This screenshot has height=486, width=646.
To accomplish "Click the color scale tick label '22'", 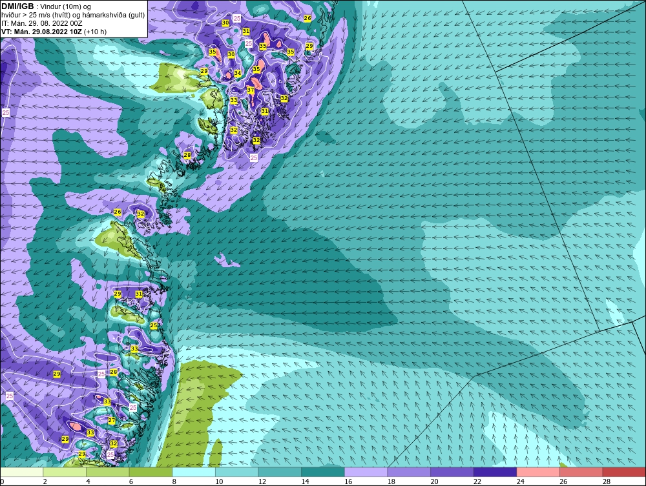I will 477,481.
